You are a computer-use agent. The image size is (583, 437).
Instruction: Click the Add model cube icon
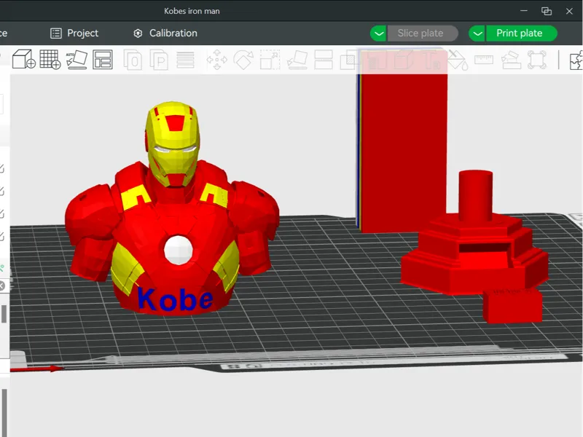click(x=24, y=59)
